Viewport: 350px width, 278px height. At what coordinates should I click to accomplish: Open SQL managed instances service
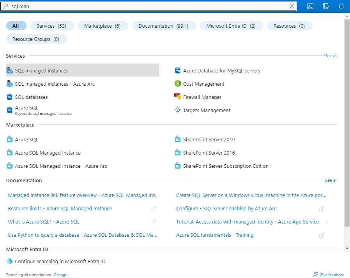tap(83, 70)
